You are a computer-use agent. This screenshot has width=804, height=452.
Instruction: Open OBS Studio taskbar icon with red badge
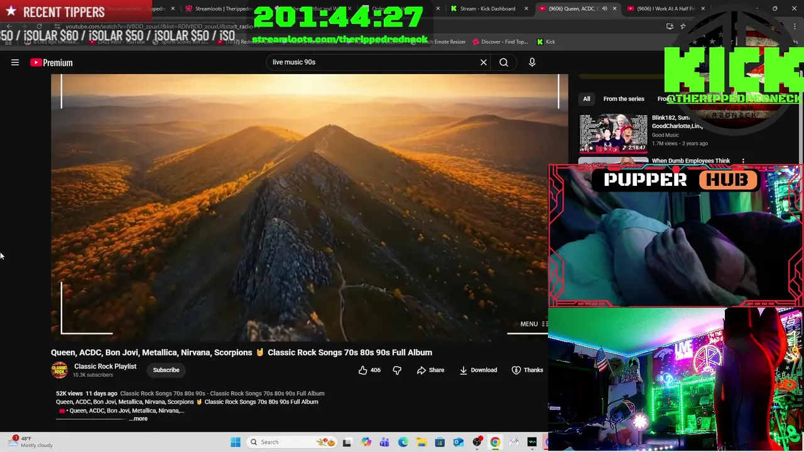[477, 442]
